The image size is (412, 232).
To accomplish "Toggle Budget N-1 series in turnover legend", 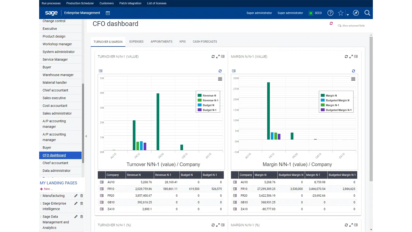I will coord(209,110).
